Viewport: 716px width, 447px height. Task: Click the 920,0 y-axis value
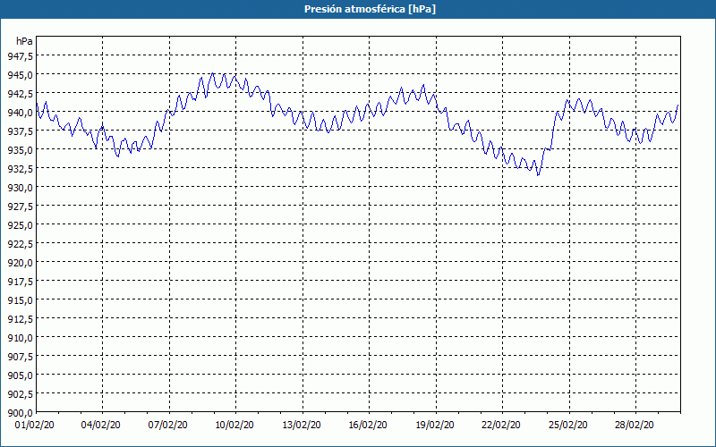(x=20, y=263)
